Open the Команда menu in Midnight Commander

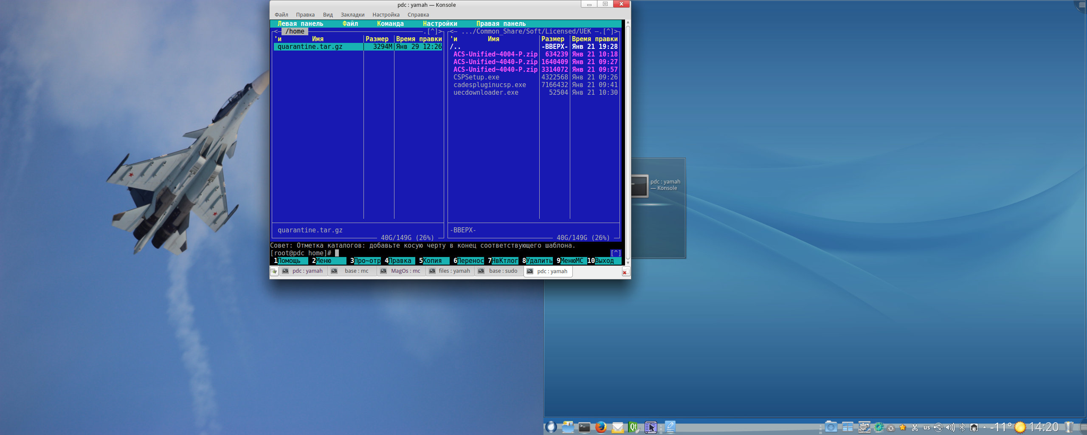390,24
